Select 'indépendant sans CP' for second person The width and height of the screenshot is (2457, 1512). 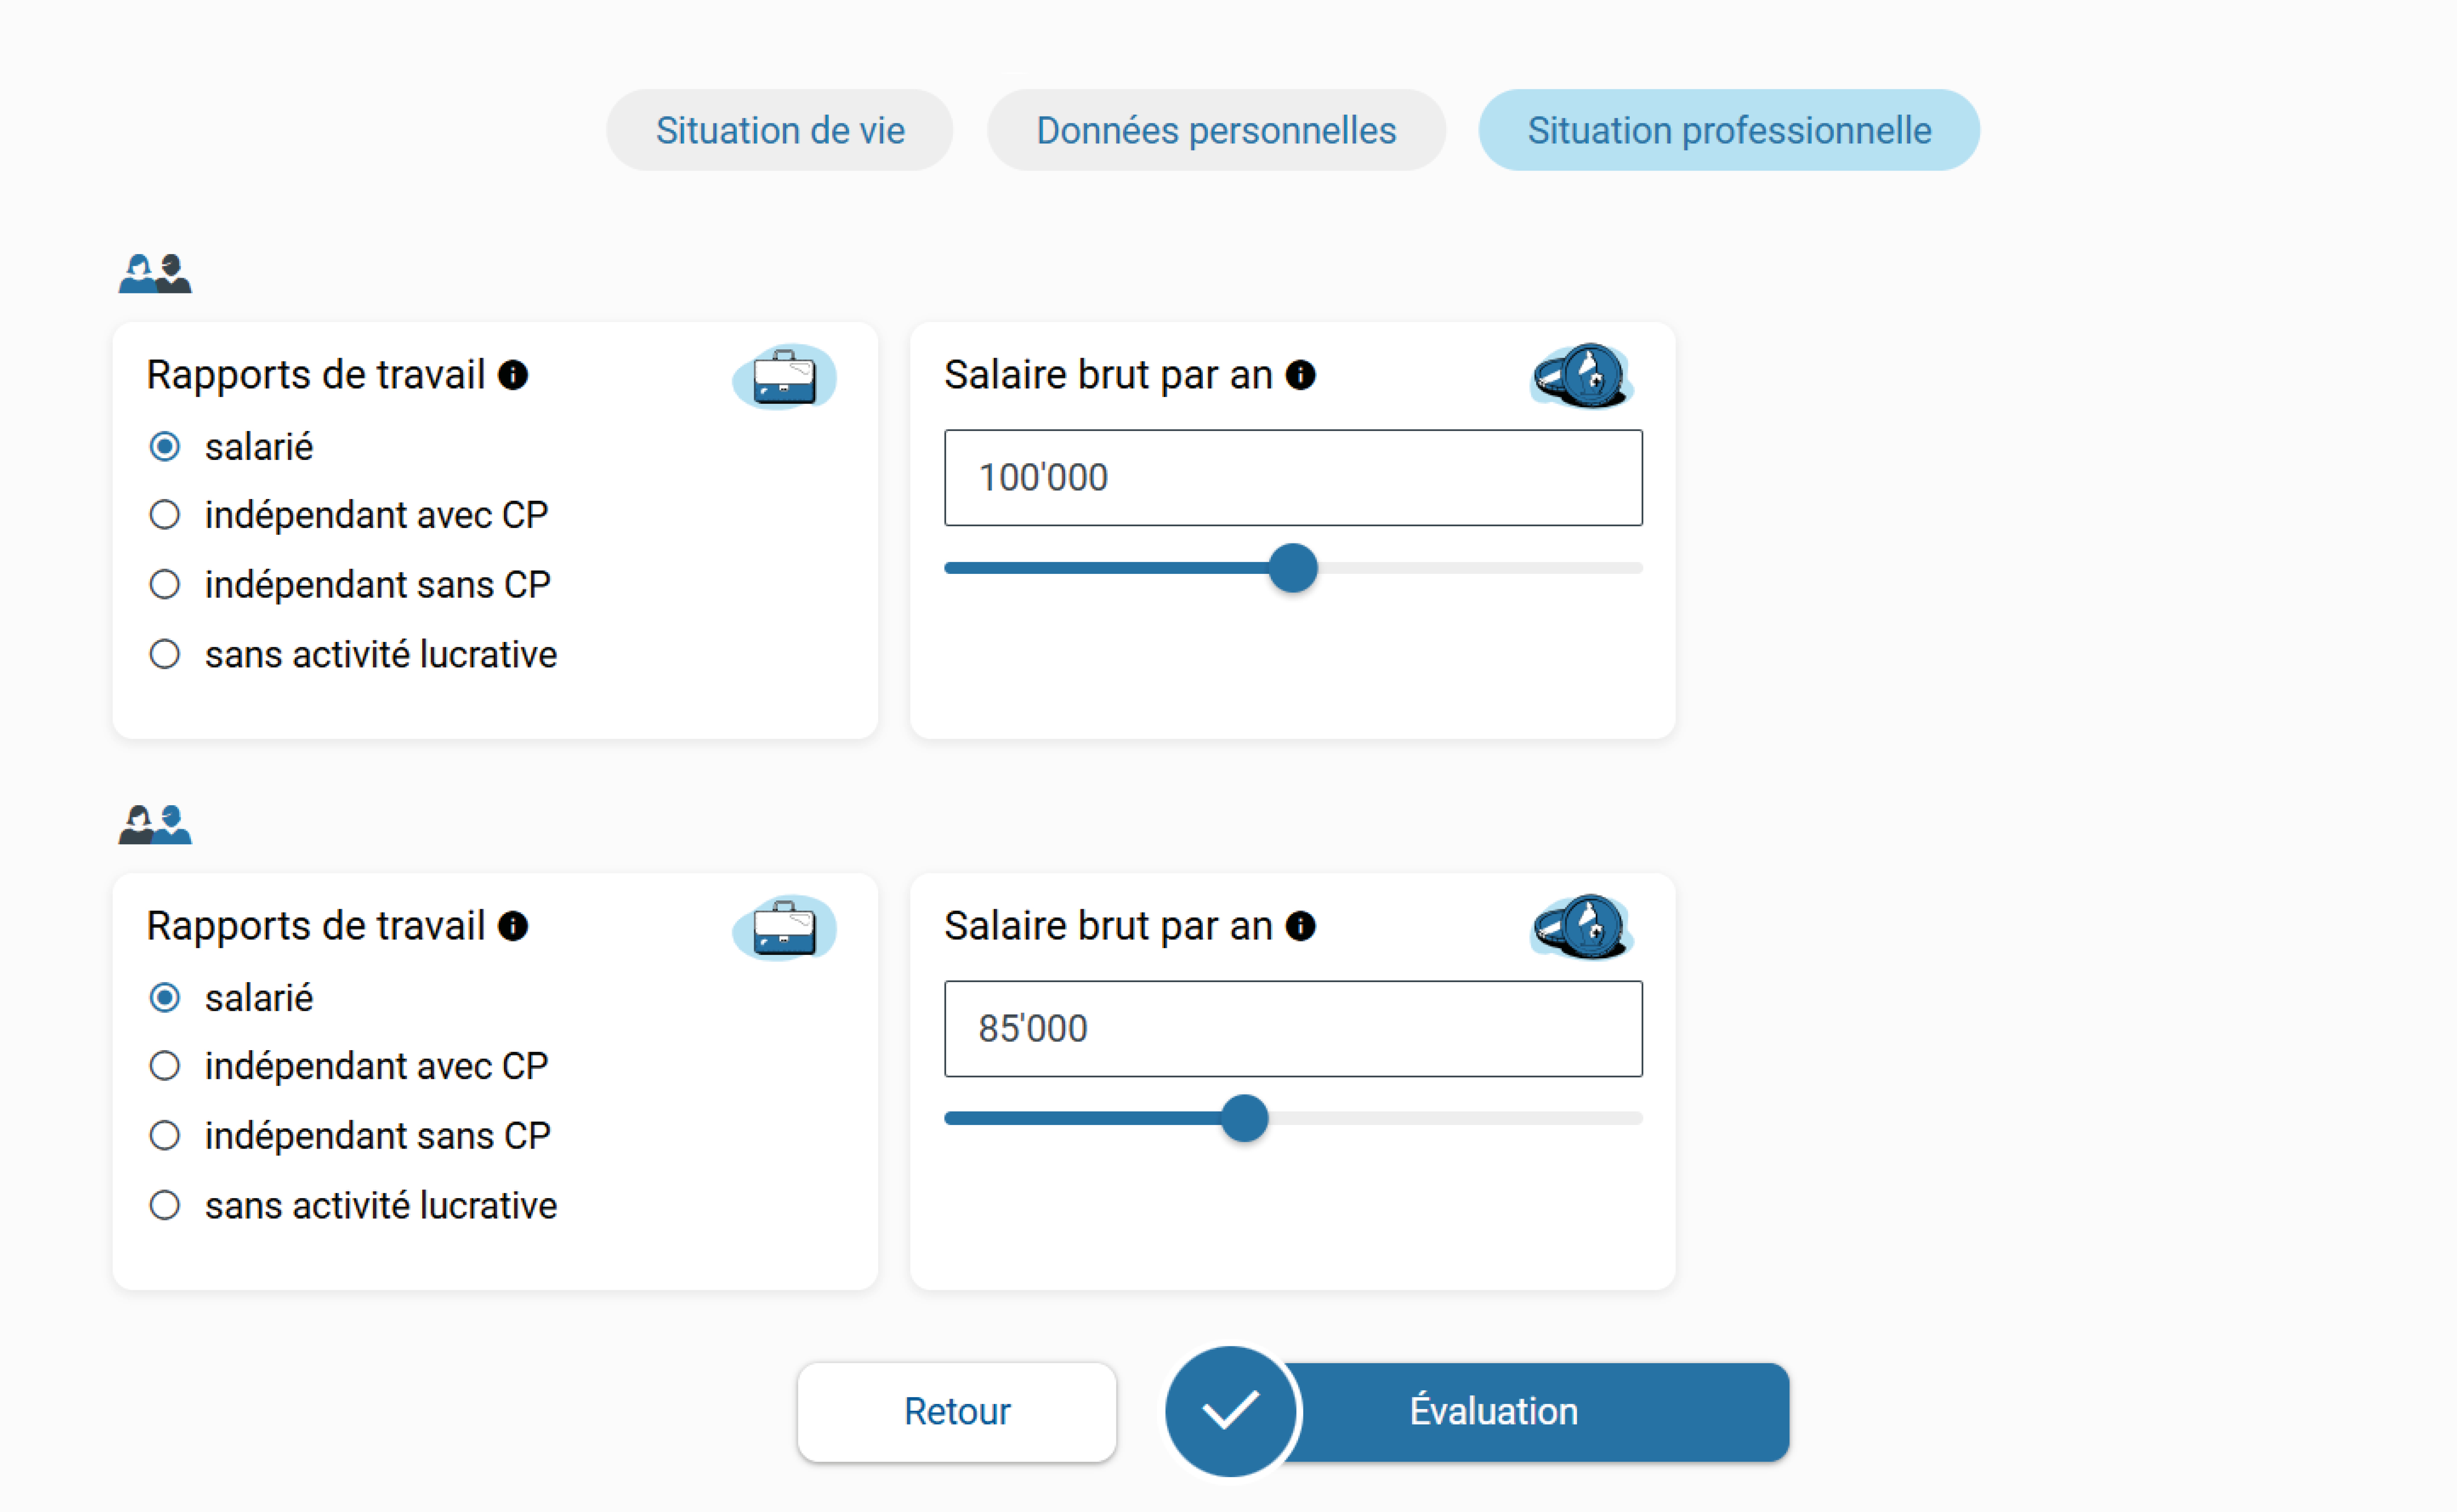pos(165,1136)
